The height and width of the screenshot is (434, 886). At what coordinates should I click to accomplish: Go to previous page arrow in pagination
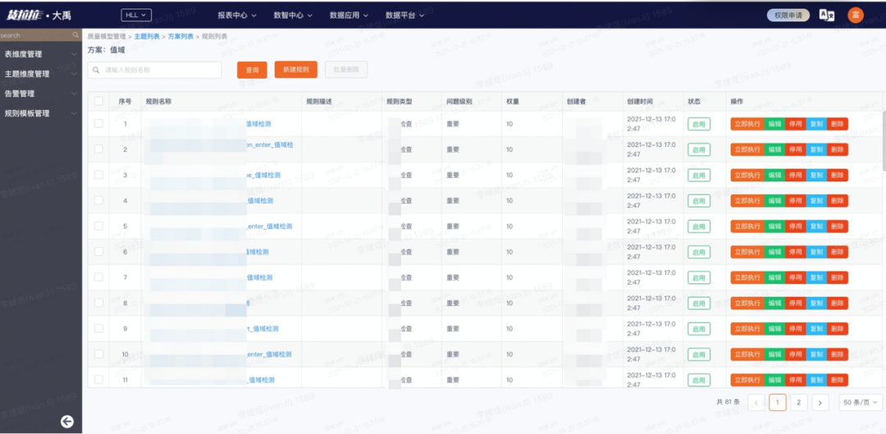point(756,402)
